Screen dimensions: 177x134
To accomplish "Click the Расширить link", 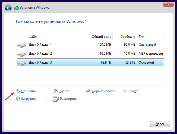I will coord(68,99).
